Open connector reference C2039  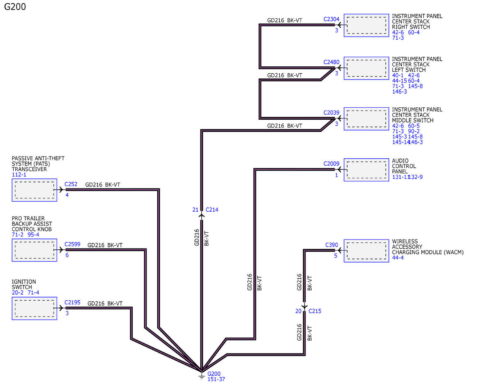tap(332, 113)
